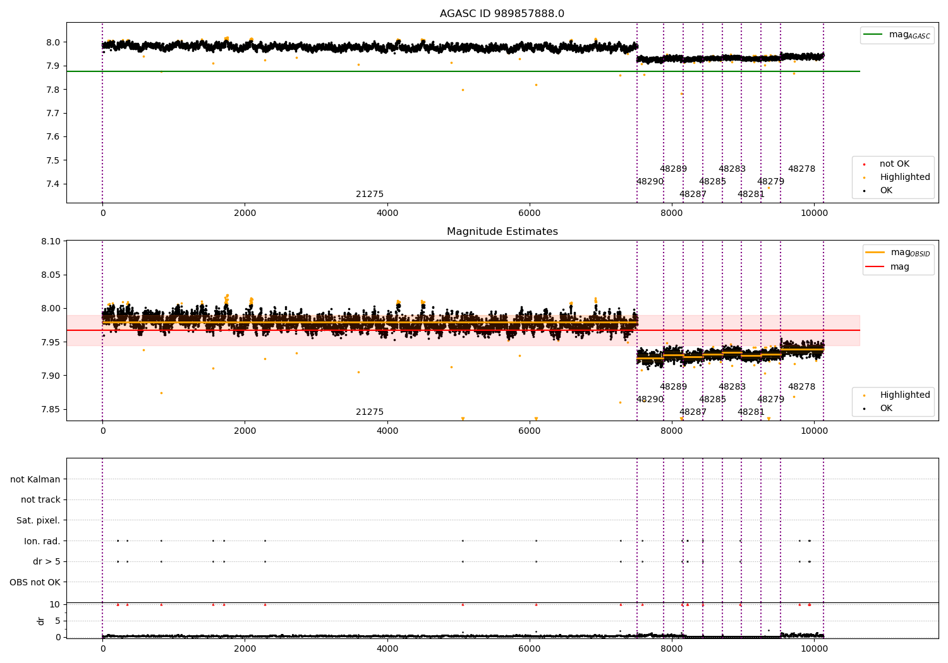Click the 'OK' entry in the middle plot's lower legend
Viewport: 948px width, 663px height.
click(x=886, y=409)
